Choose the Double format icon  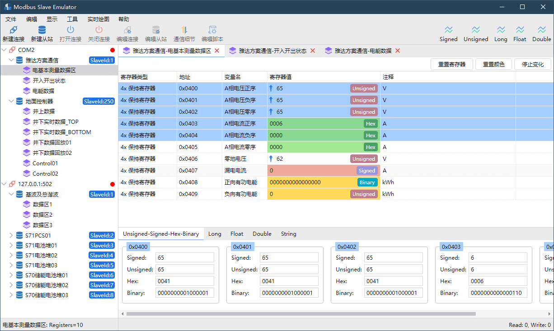[541, 30]
